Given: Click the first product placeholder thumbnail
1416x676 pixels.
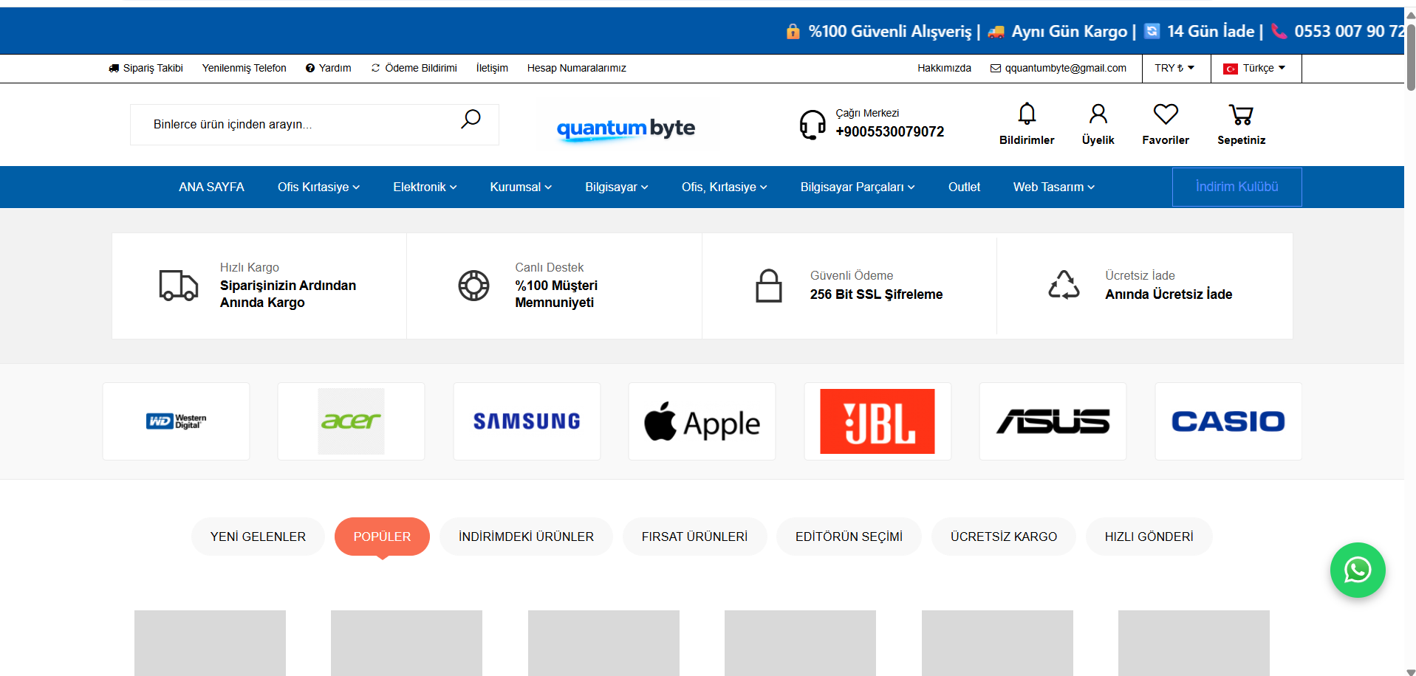Looking at the screenshot, I should [x=210, y=643].
